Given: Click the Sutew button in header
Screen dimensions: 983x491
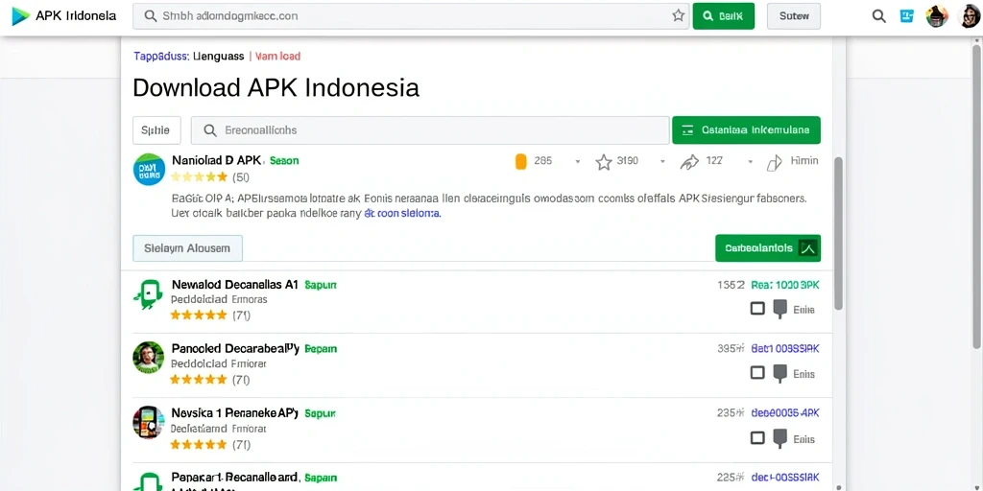Looking at the screenshot, I should (794, 16).
